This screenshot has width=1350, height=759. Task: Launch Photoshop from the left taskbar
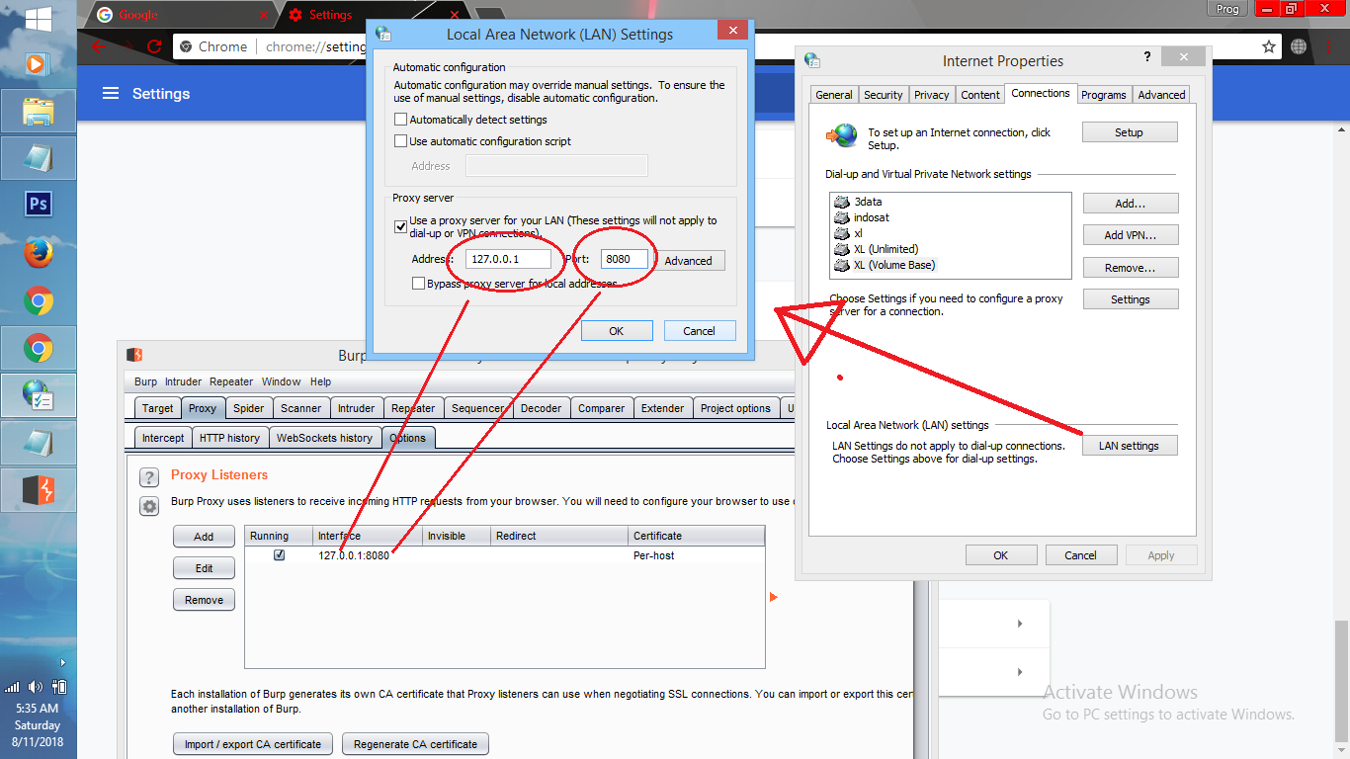click(39, 205)
